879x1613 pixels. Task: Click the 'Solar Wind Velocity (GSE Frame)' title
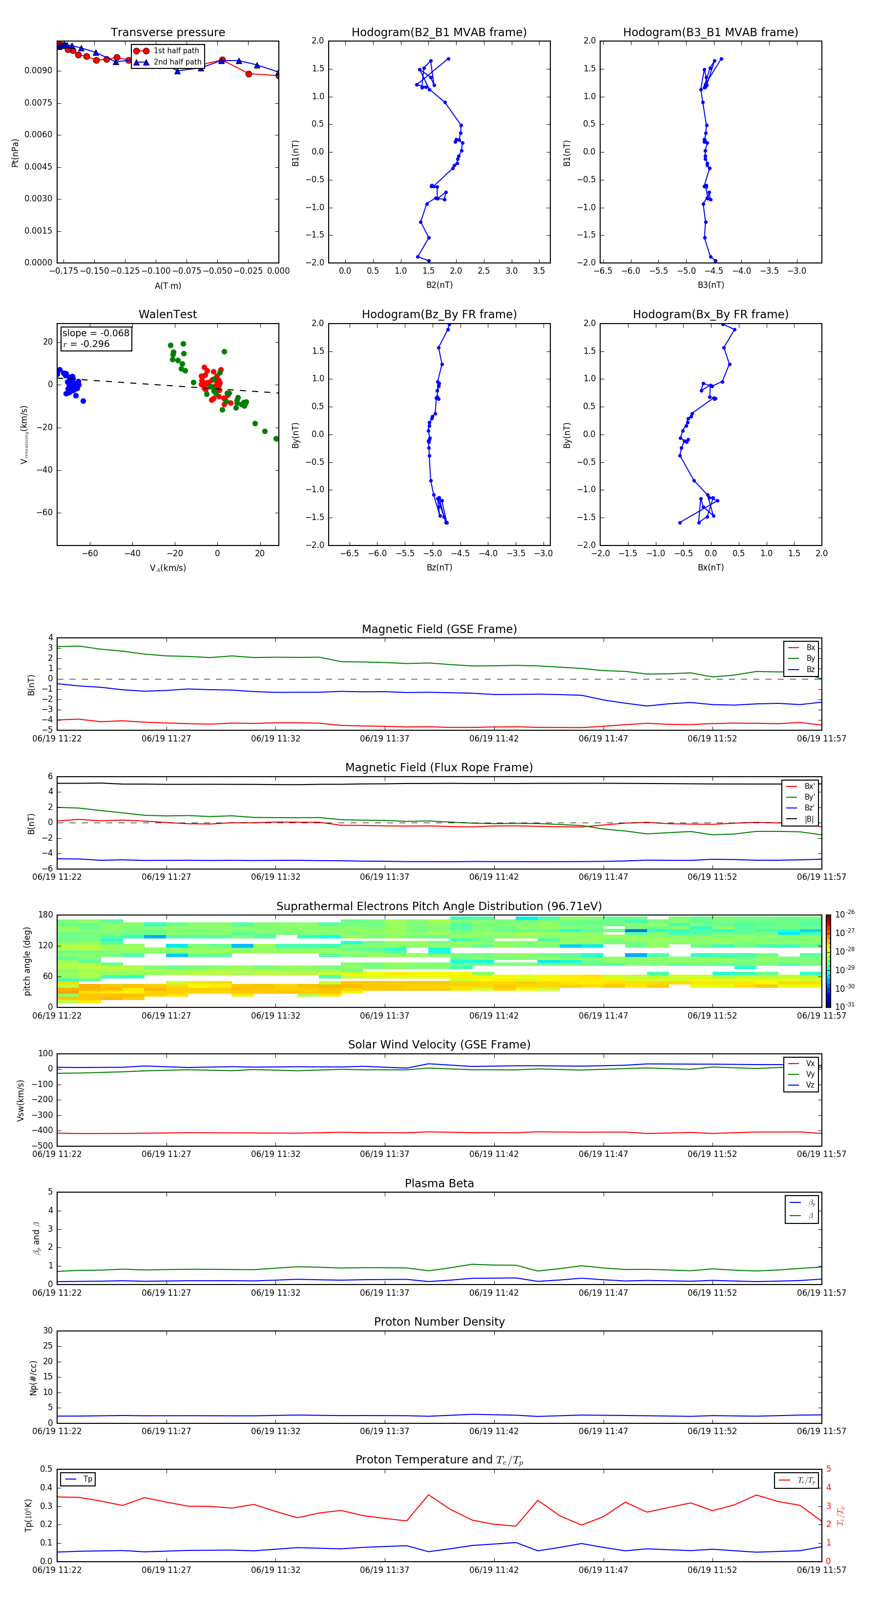(439, 1045)
